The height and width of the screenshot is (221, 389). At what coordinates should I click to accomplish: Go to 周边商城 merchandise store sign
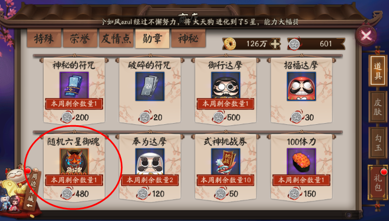click(x=31, y=189)
